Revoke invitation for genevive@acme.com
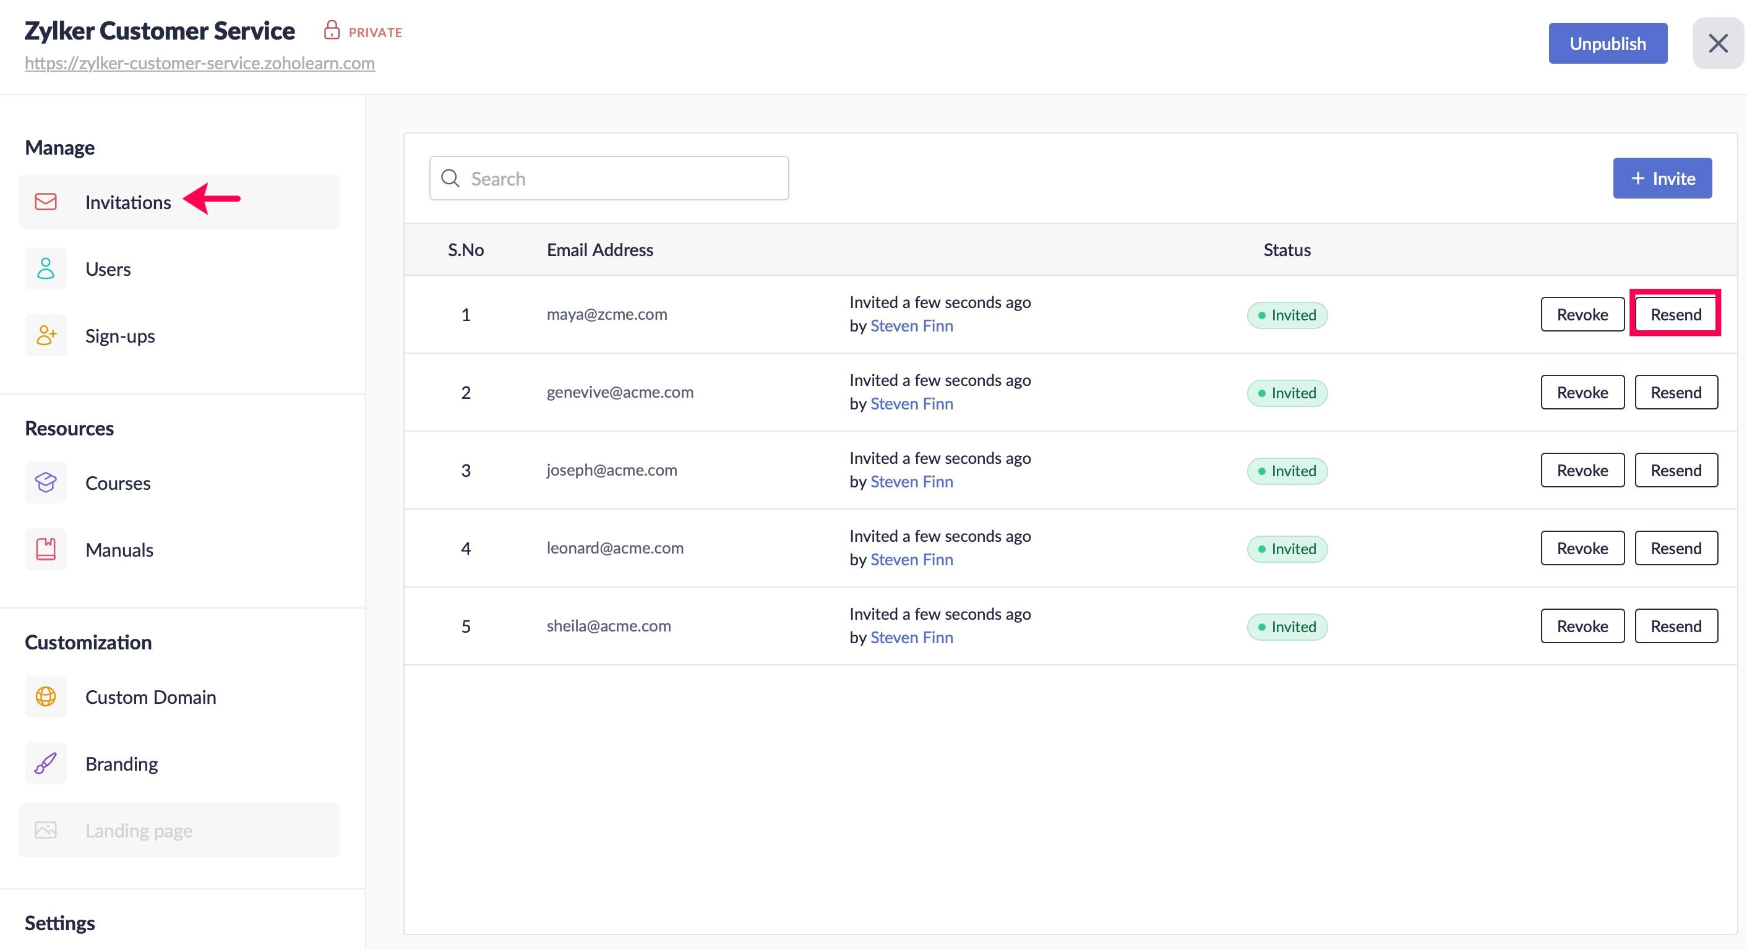 point(1582,393)
